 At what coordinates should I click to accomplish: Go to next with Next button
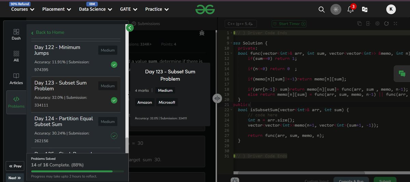(x=15, y=178)
